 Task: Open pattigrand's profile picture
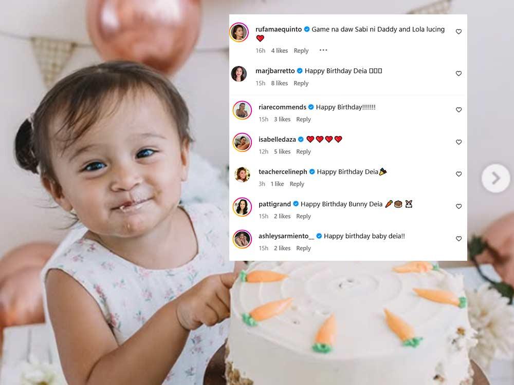click(x=242, y=206)
